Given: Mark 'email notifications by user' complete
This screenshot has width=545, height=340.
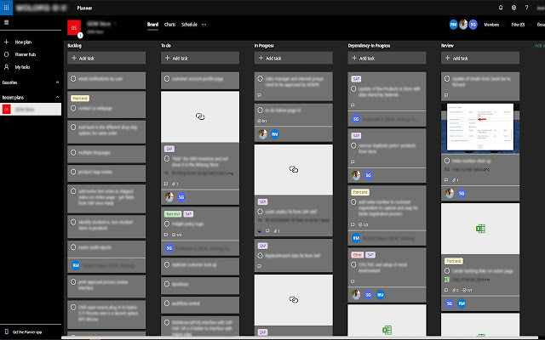Looking at the screenshot, I should (x=73, y=79).
